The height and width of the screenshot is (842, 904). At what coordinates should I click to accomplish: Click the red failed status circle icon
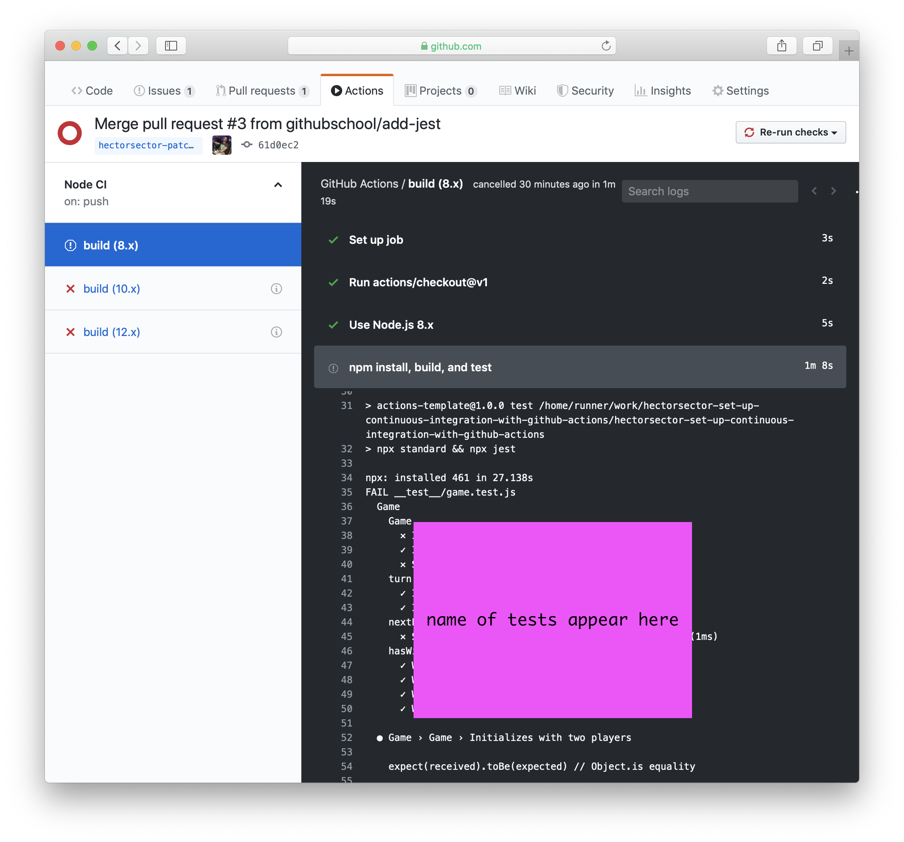pos(70,132)
